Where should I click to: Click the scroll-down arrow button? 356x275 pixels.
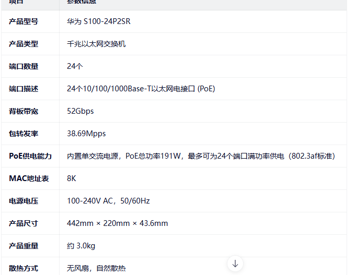[235, 264]
